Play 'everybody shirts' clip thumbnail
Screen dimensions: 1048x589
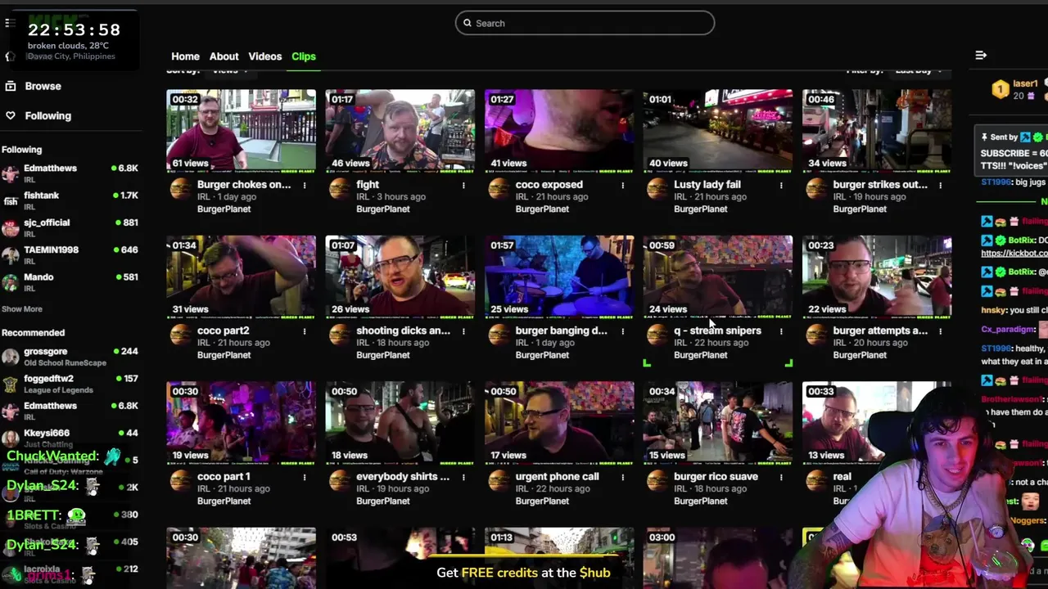400,422
